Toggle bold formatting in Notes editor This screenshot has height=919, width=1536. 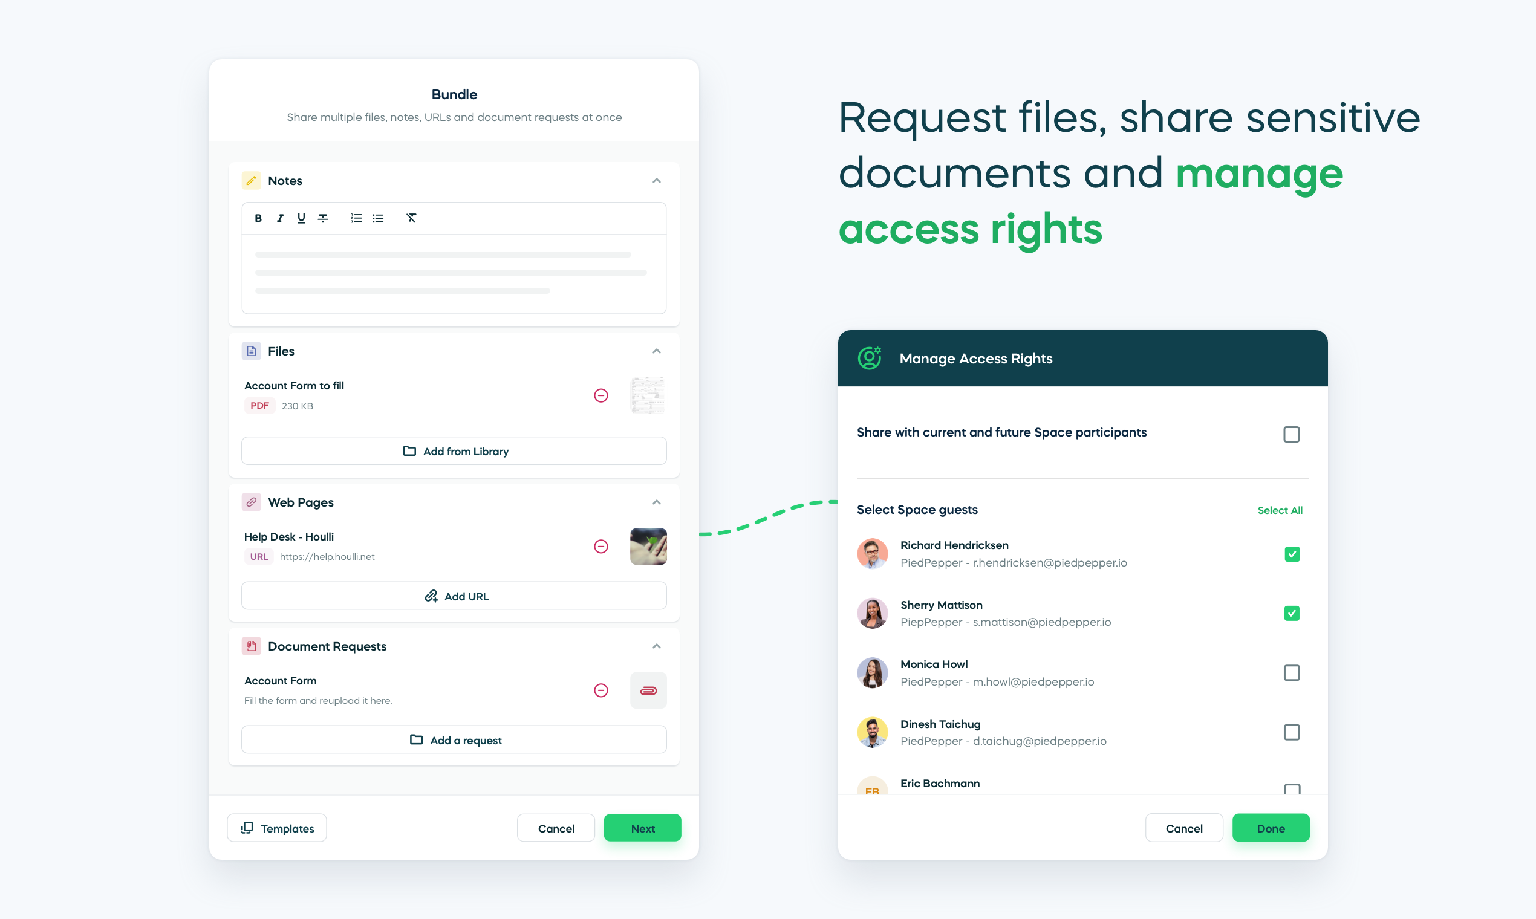click(258, 218)
